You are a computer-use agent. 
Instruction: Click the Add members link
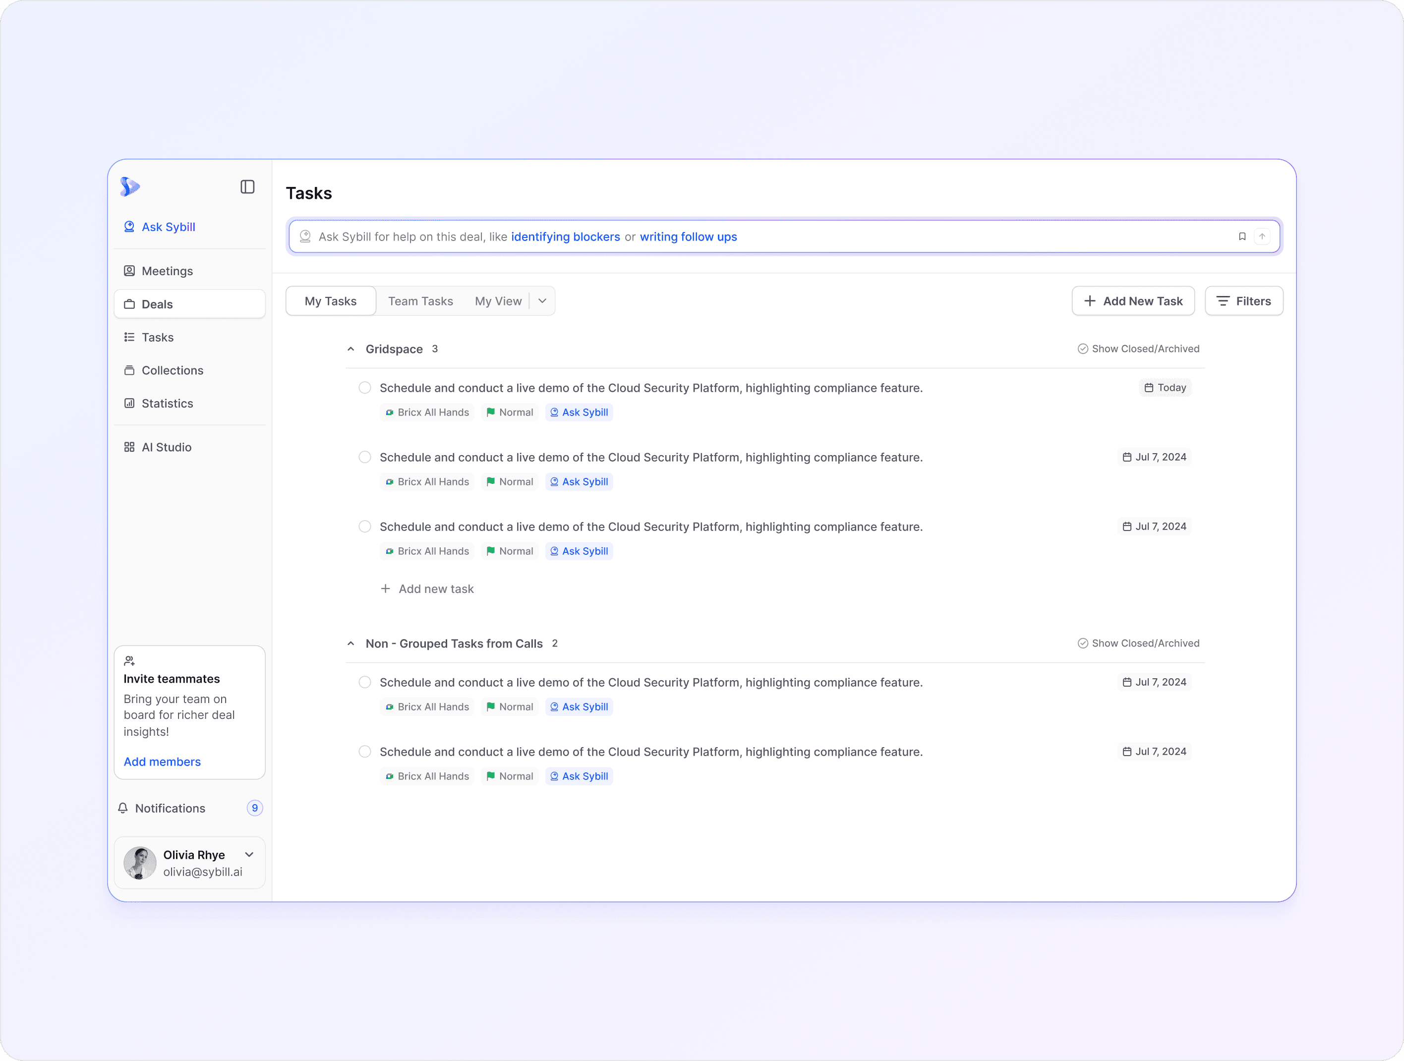(162, 762)
